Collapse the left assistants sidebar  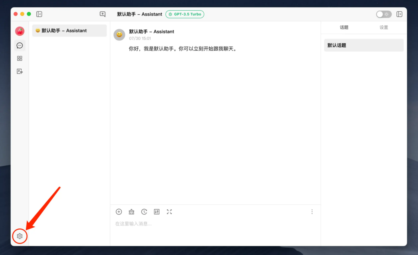39,14
